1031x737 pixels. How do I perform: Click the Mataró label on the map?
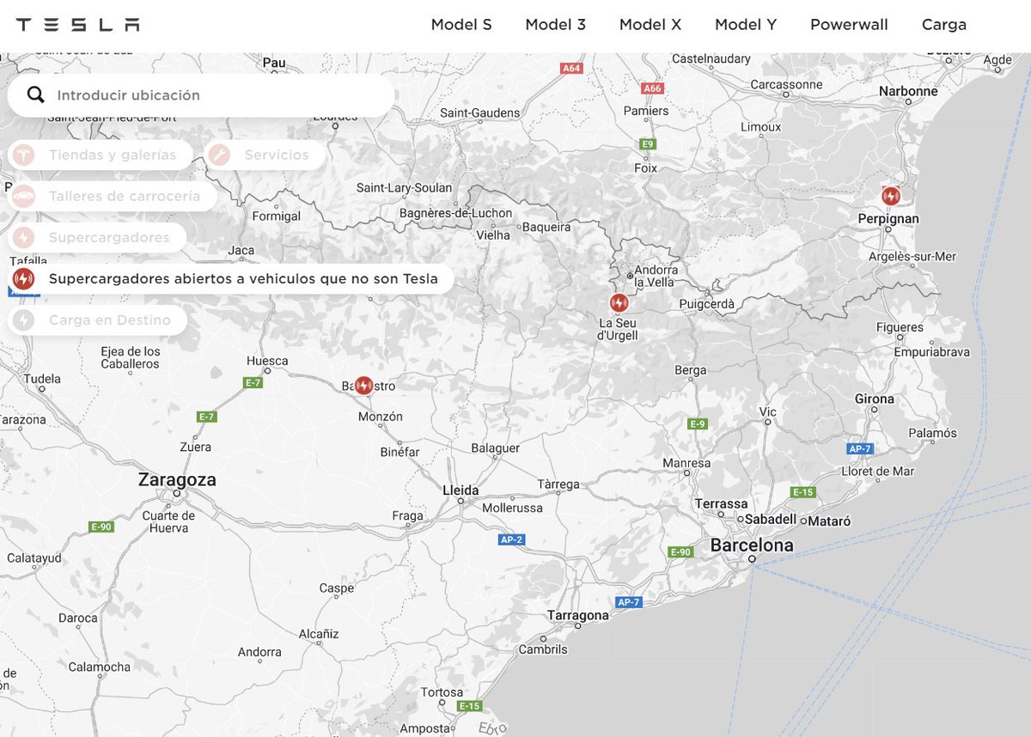(x=830, y=521)
